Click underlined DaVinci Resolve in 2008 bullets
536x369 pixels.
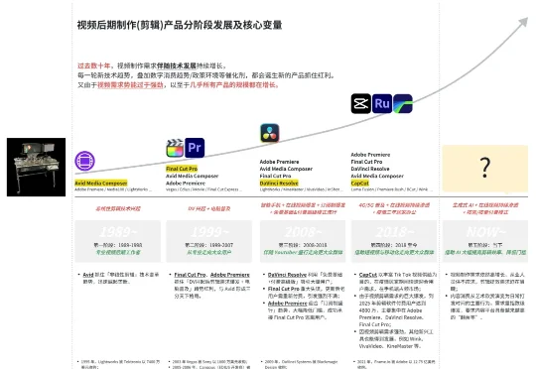[287, 275]
